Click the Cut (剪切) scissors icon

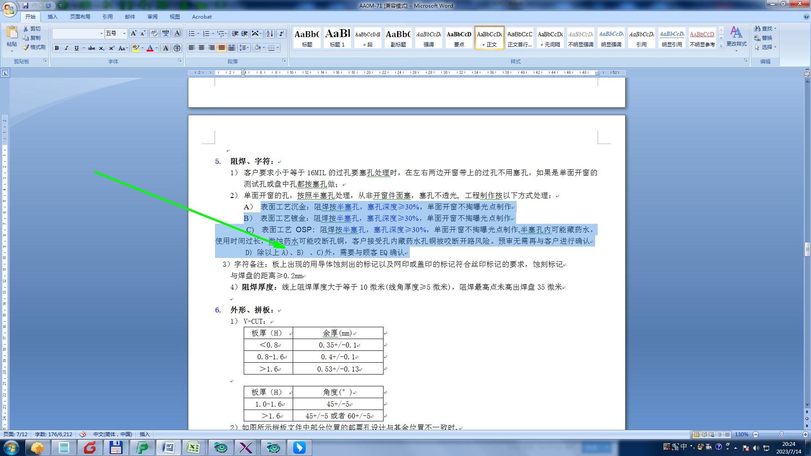pos(26,29)
